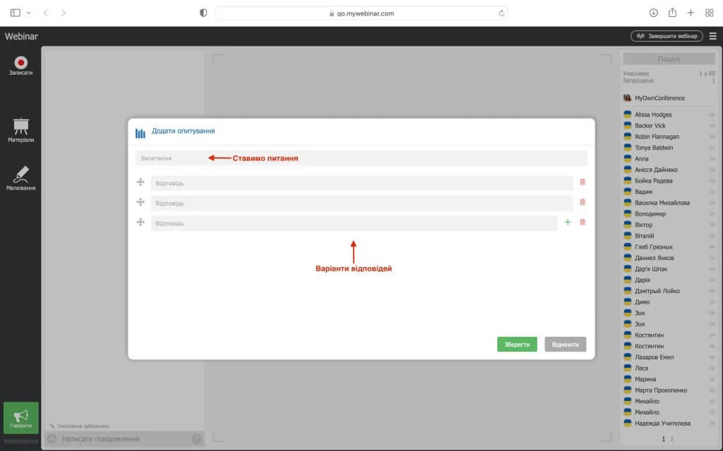Click the Запитання question input field

tap(361, 159)
